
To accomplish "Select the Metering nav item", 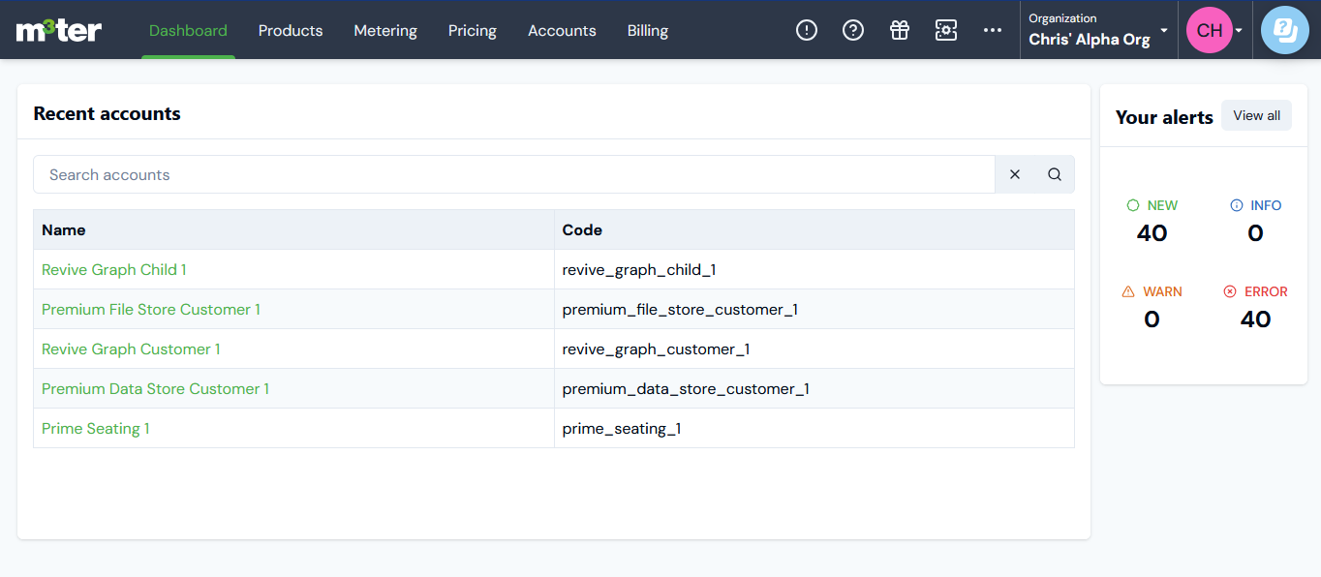I will point(385,30).
